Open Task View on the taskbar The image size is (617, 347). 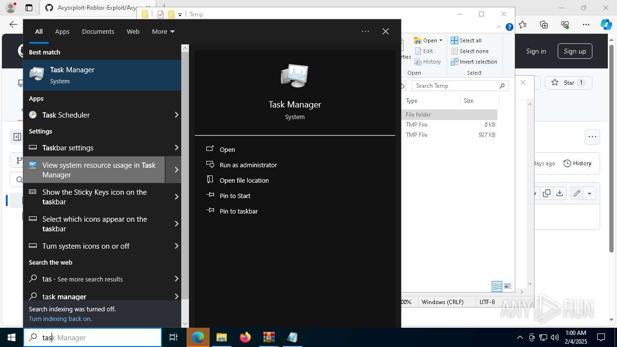[x=174, y=337]
